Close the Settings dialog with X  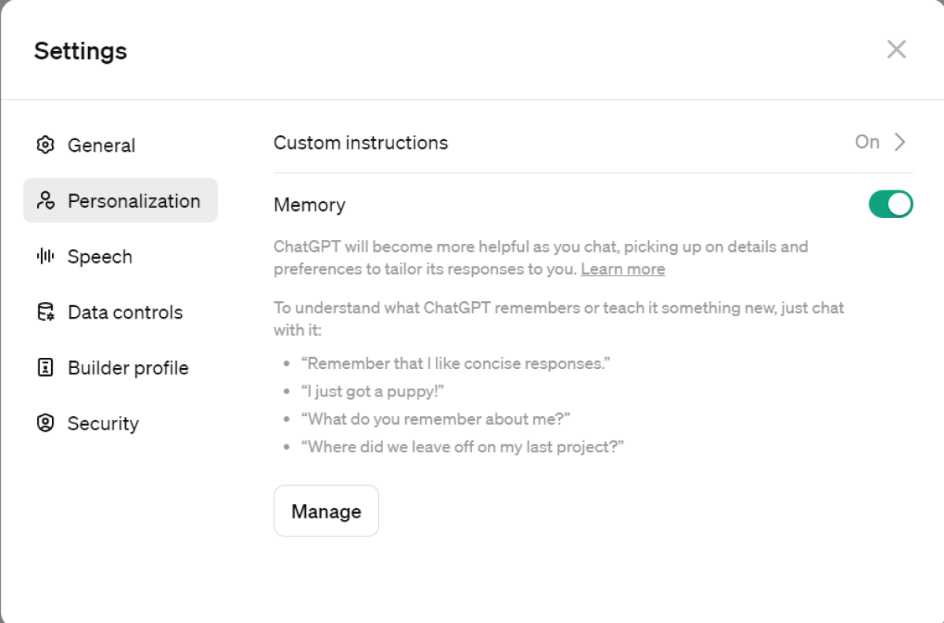coord(896,50)
